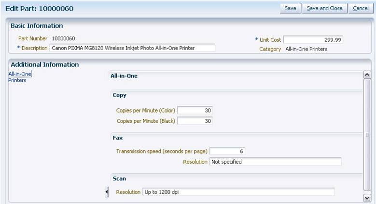Click the Unit Cost label

coord(270,40)
